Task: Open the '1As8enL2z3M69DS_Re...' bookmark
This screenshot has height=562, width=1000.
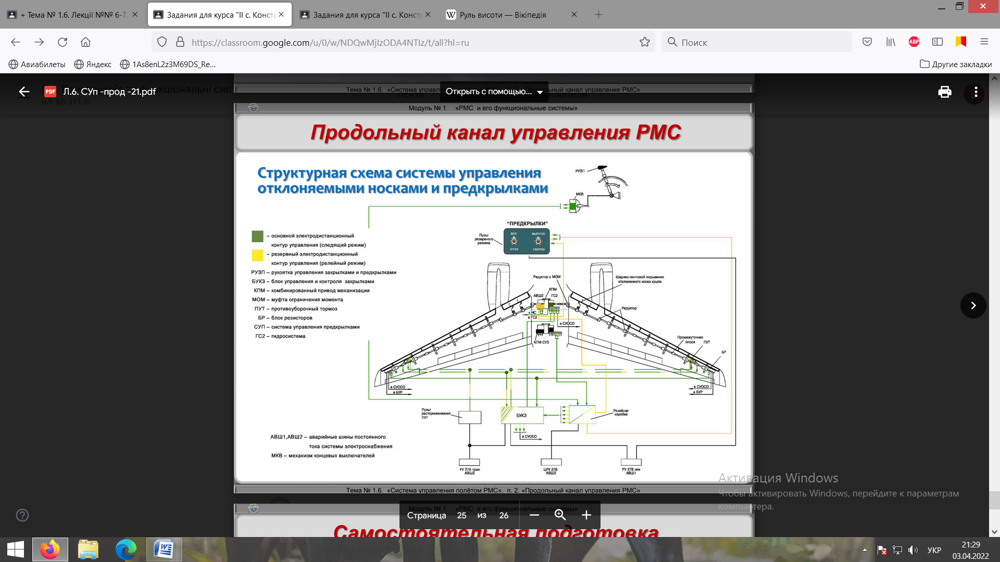Action: [x=168, y=65]
